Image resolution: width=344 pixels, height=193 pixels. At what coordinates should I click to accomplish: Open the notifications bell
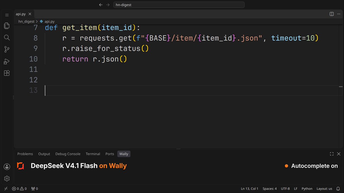tap(338, 189)
